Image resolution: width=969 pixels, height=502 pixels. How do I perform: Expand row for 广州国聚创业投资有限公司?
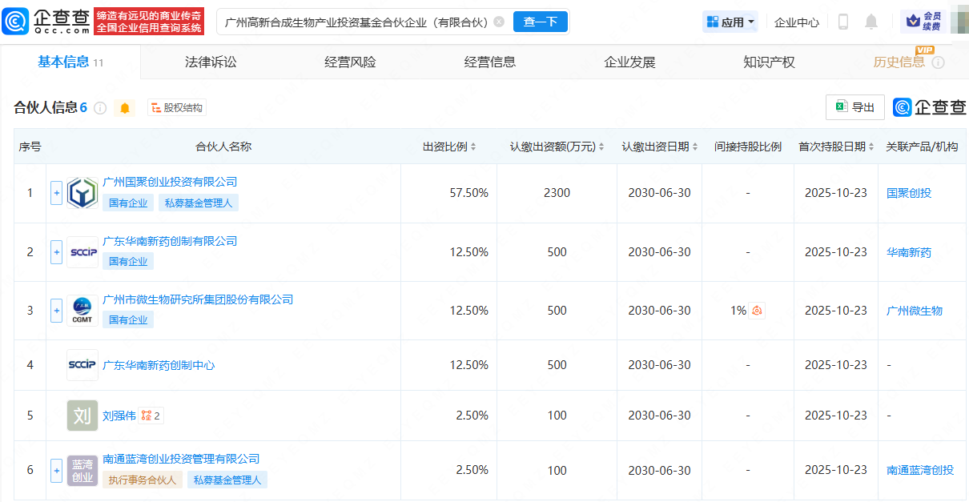coord(56,193)
